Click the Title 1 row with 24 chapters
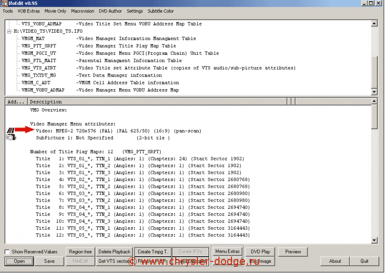The width and height of the screenshot is (385, 273). coord(140,159)
